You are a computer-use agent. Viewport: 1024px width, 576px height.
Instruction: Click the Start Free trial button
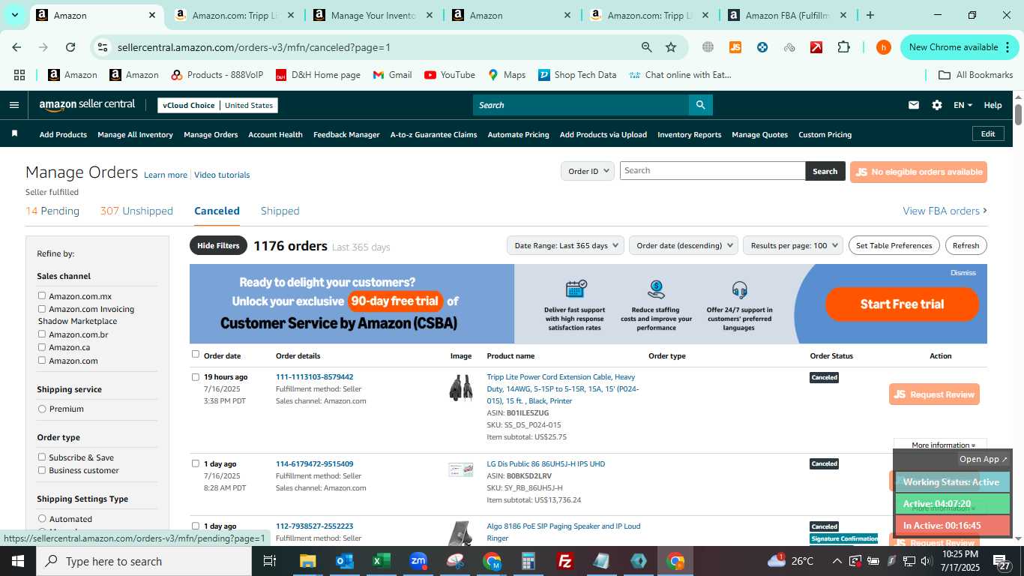902,304
